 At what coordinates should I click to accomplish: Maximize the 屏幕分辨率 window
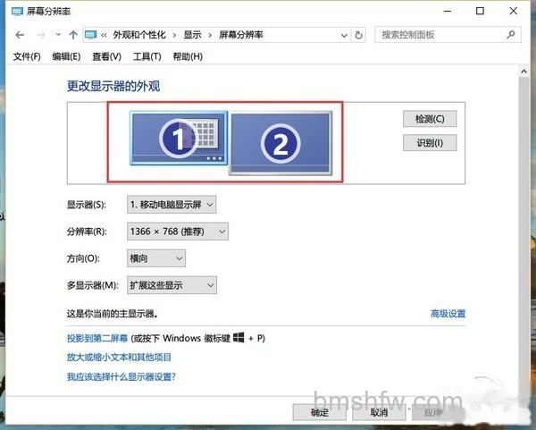point(480,12)
